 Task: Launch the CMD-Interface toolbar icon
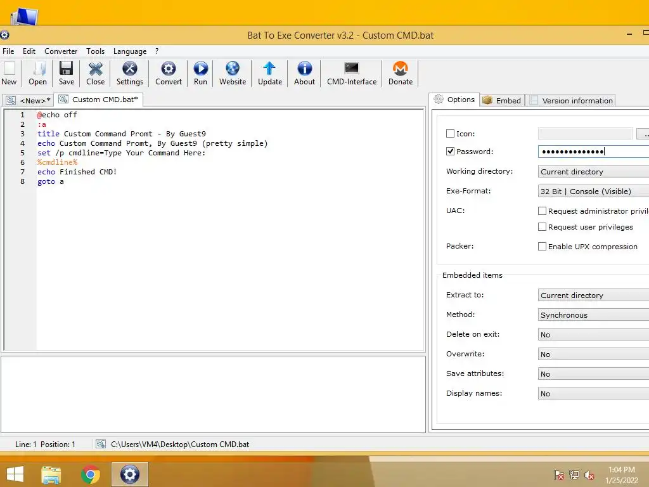352,74
